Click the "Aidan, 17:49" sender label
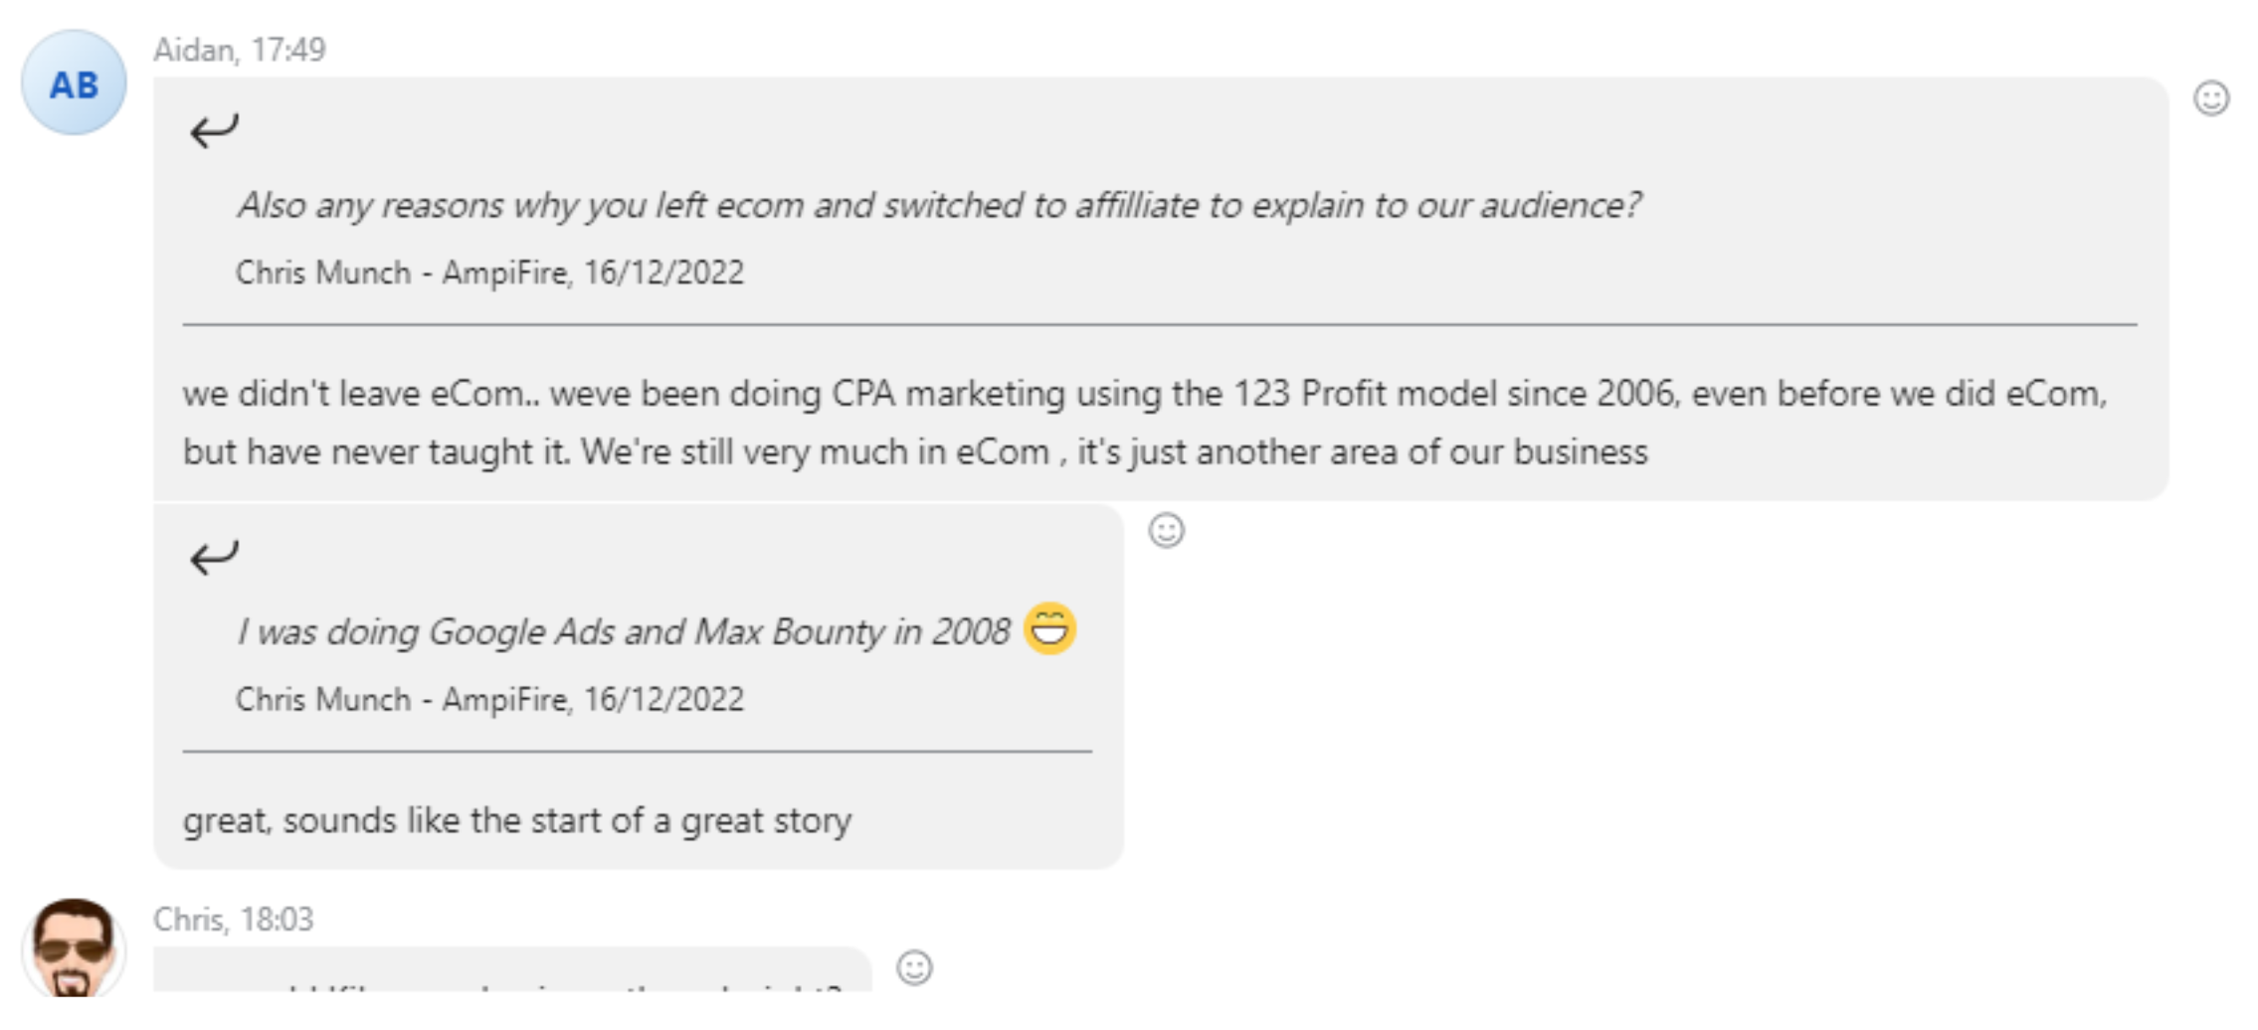Image resolution: width=2258 pixels, height=1030 pixels. click(239, 50)
